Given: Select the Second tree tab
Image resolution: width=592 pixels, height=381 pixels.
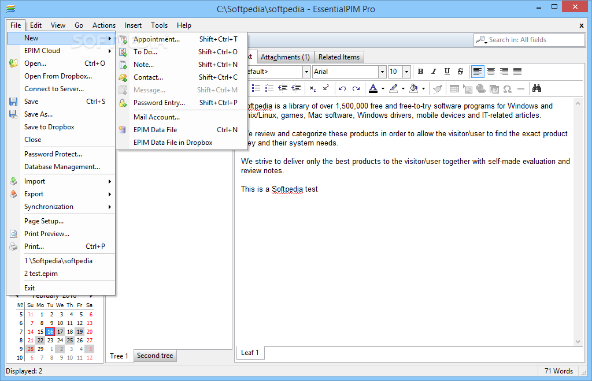Looking at the screenshot, I should 155,356.
